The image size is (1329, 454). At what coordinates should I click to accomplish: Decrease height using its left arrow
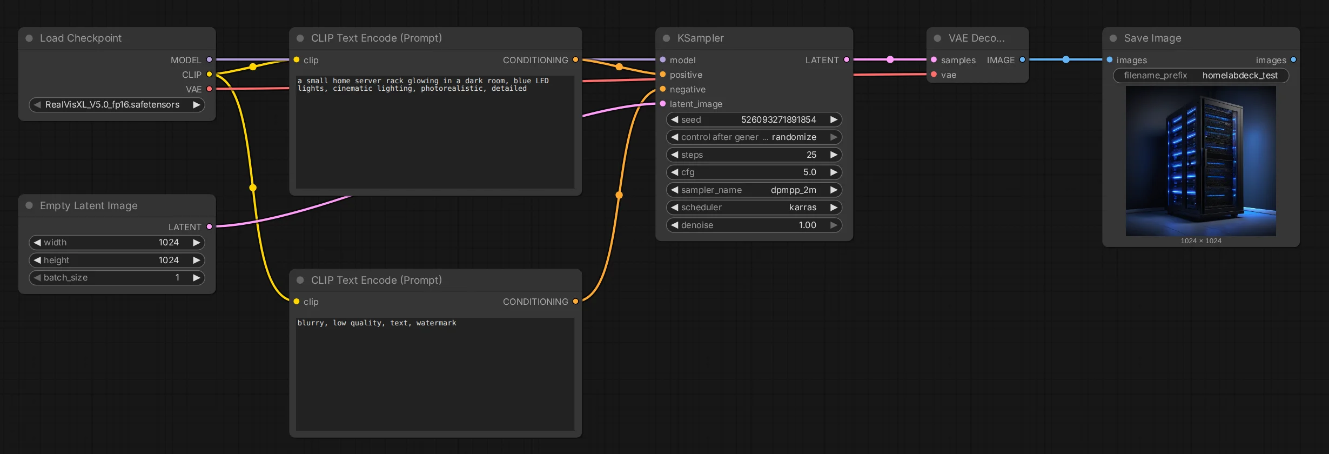pyautogui.click(x=37, y=261)
